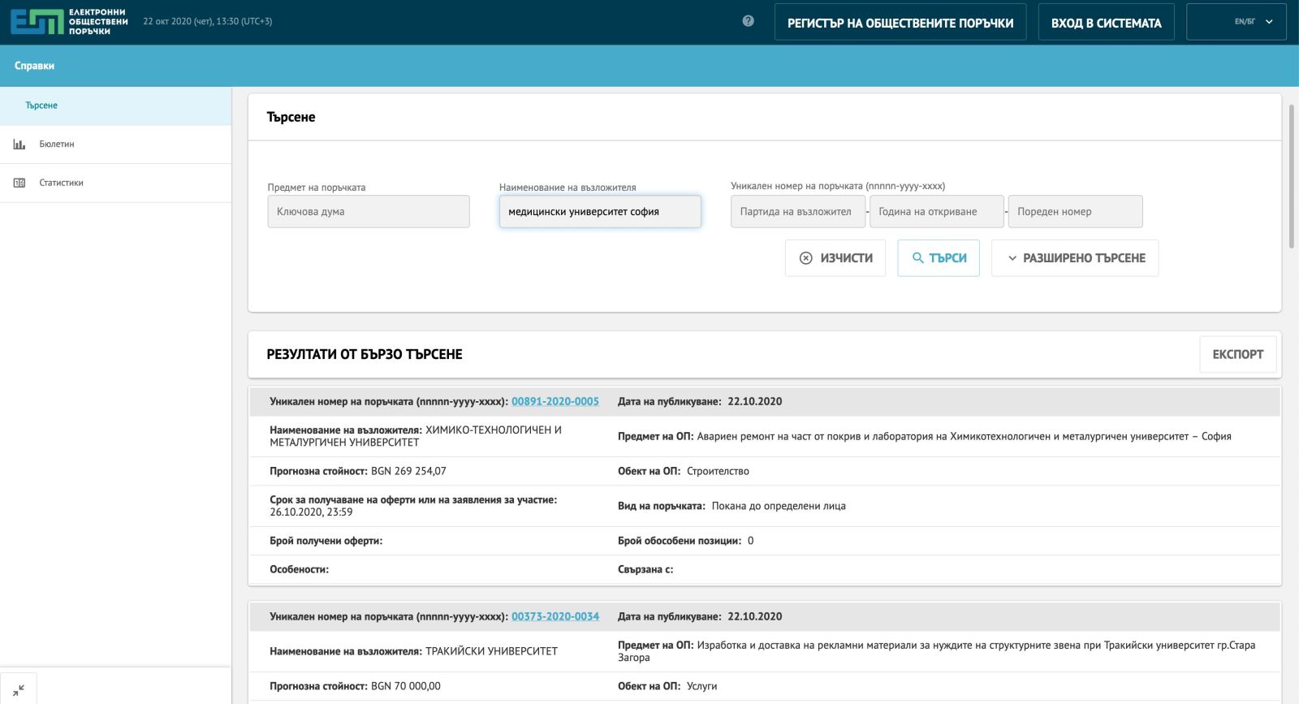Select the Статистики sidebar item
This screenshot has height=704, width=1299.
(116, 184)
